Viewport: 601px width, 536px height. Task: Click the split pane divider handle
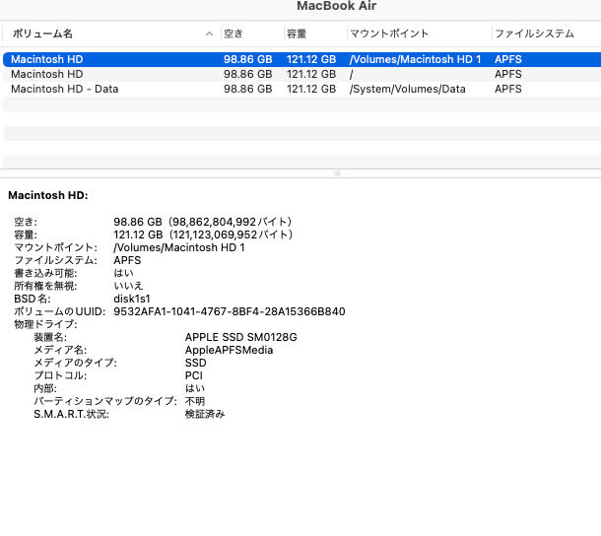338,172
